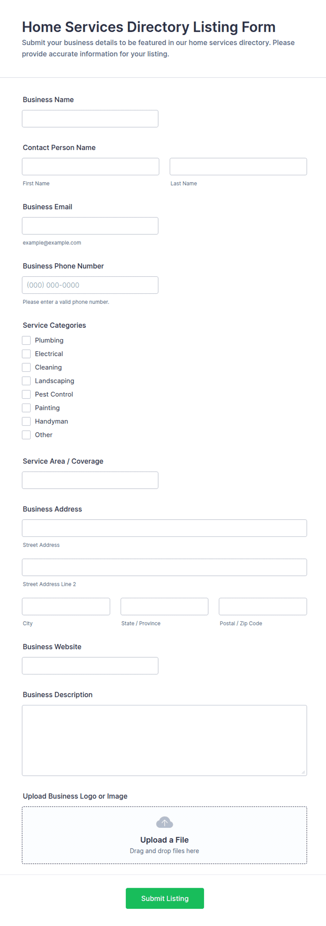
Task: Select the Postal / Zip Code field
Action: [263, 606]
